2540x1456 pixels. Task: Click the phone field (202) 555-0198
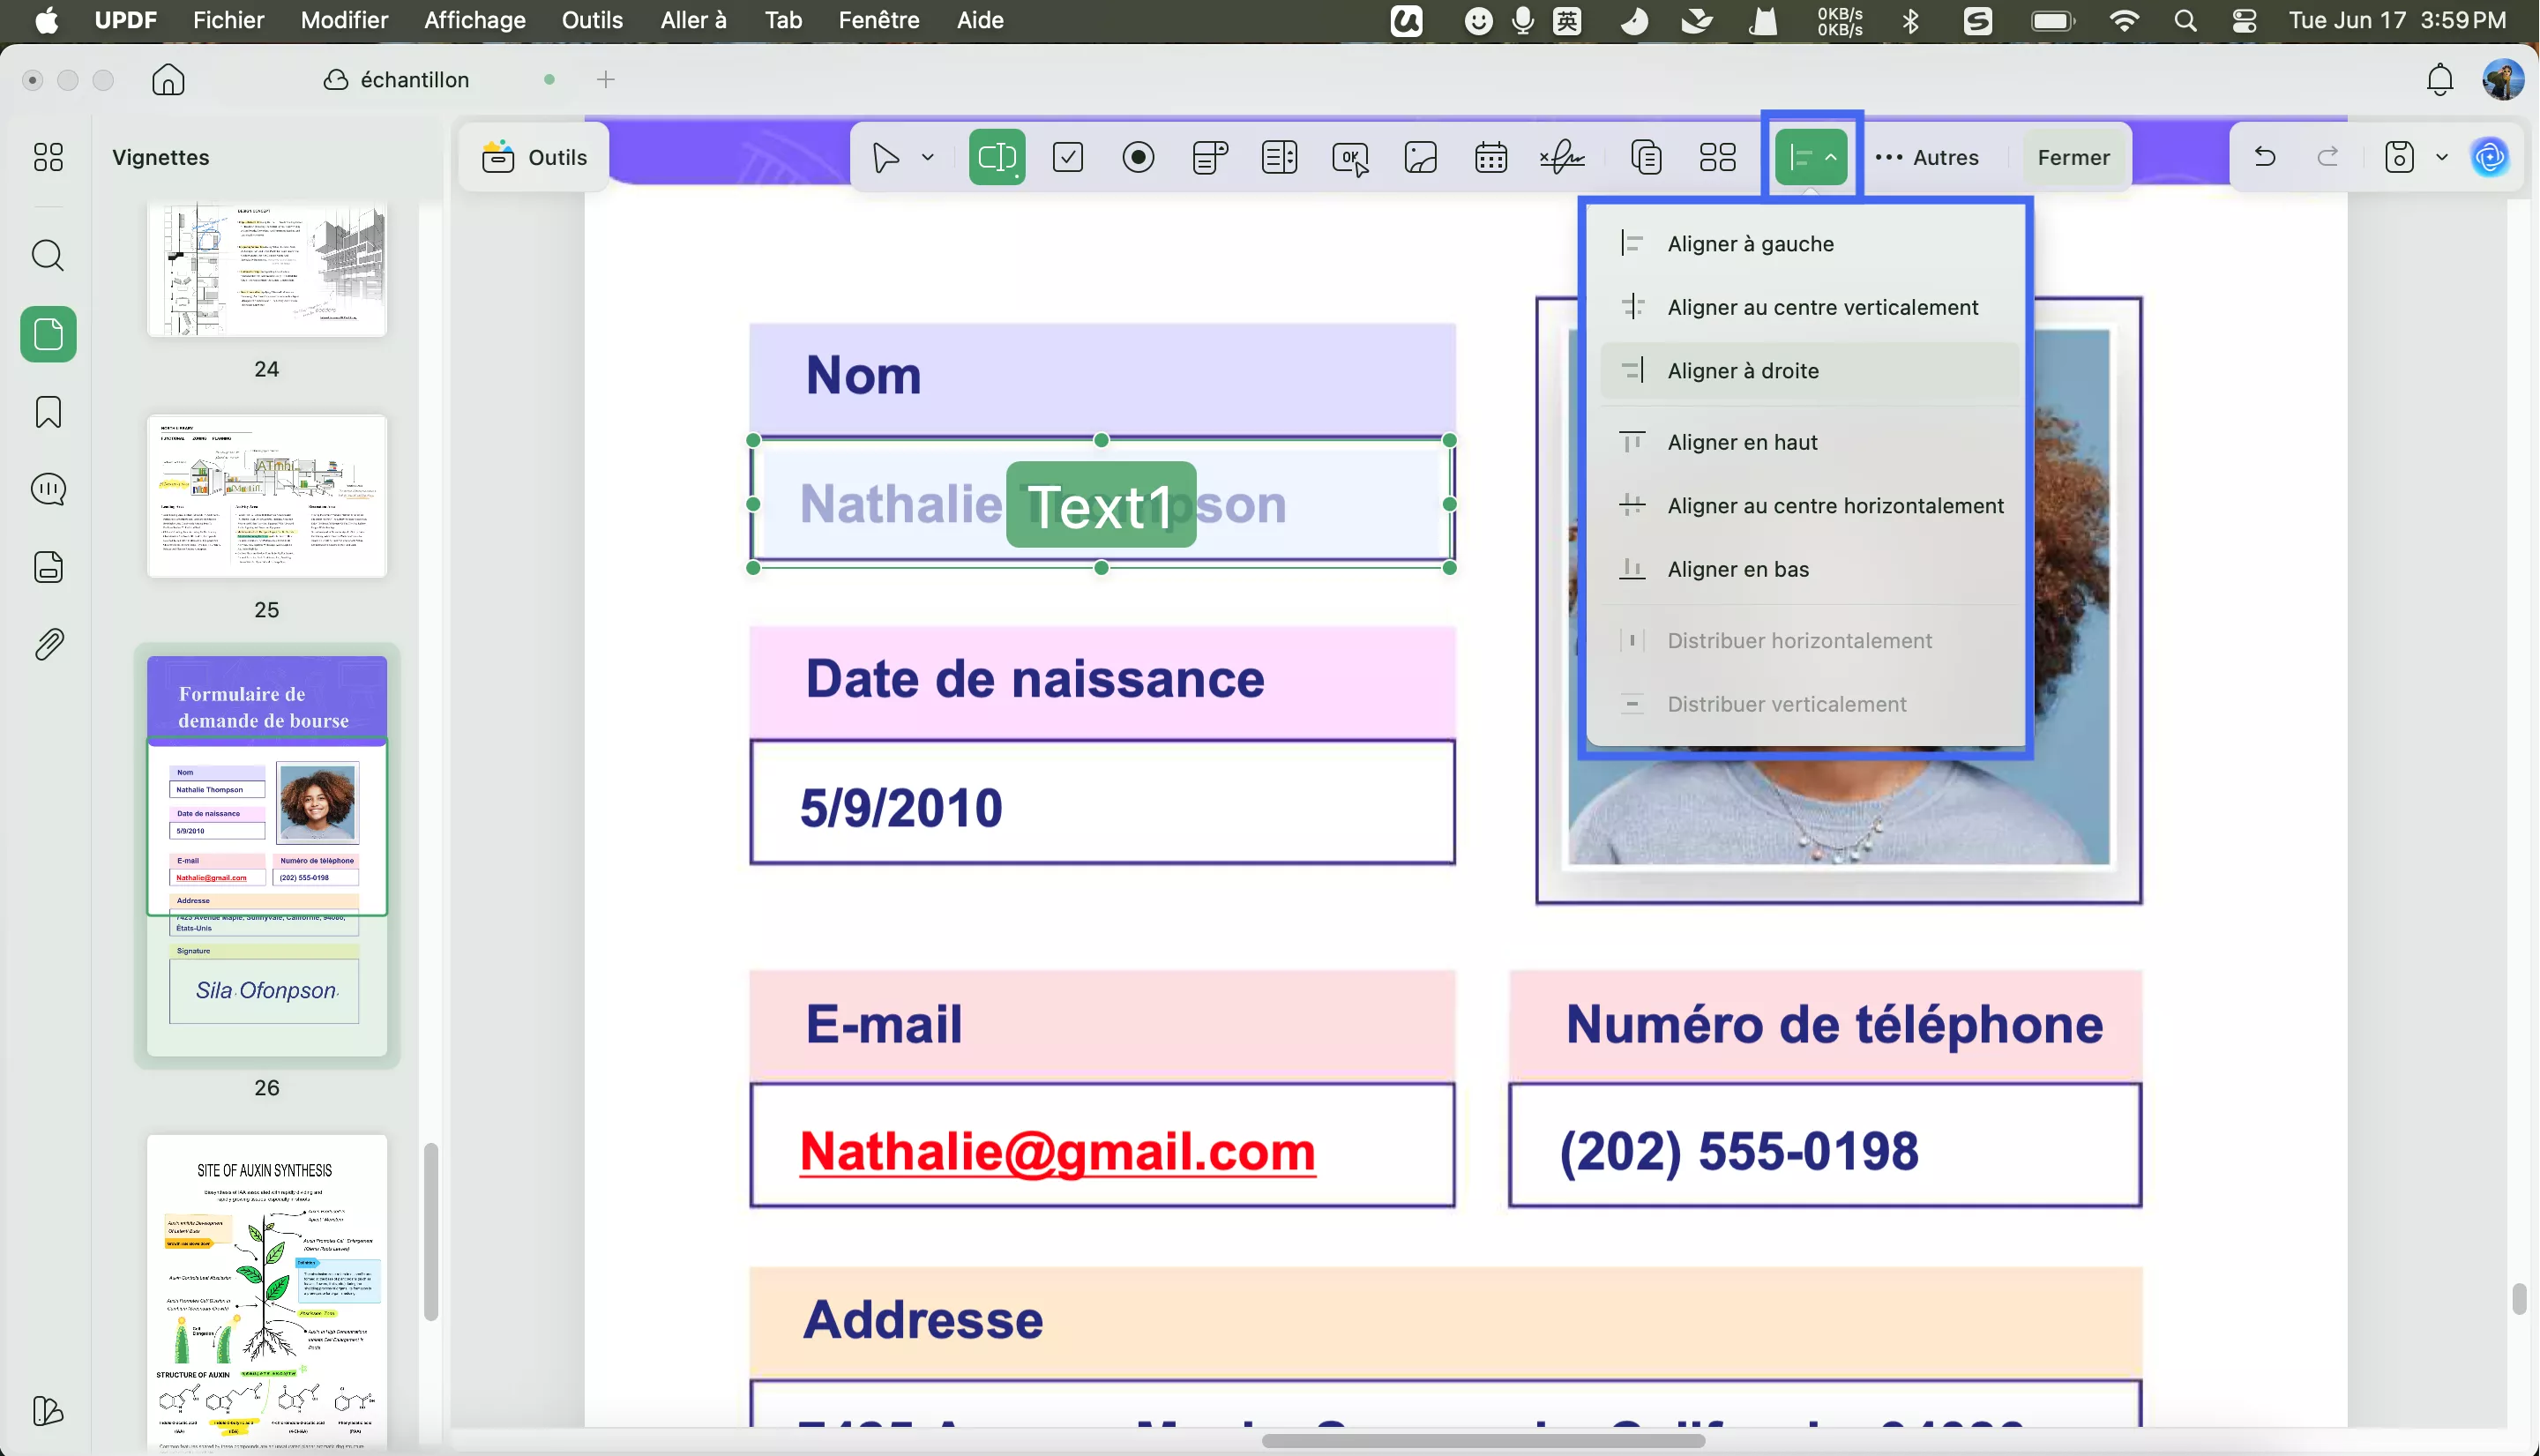1824,1145
